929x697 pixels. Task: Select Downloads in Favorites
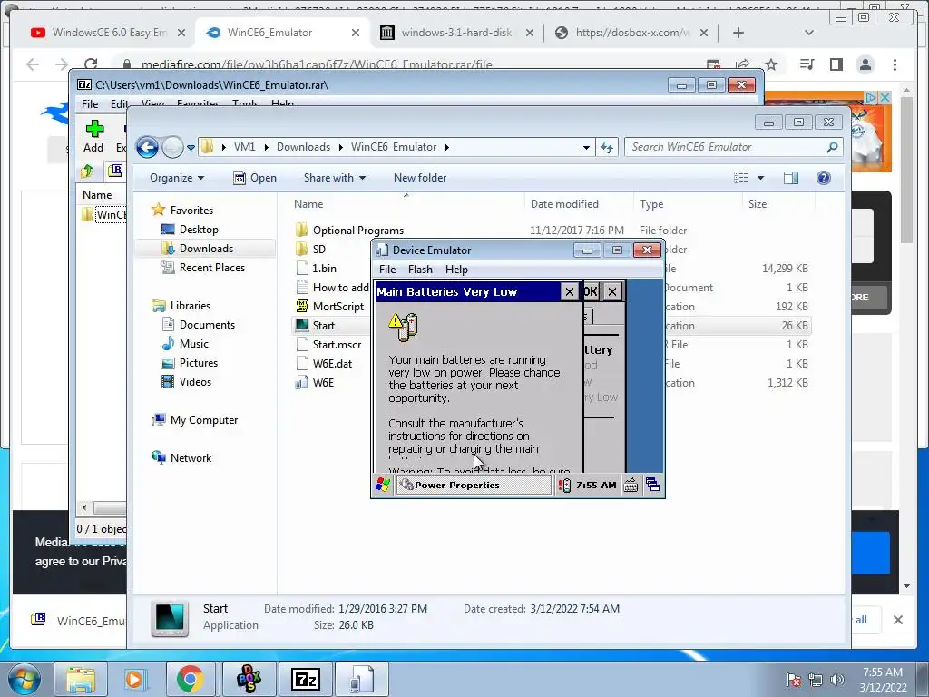tap(206, 249)
